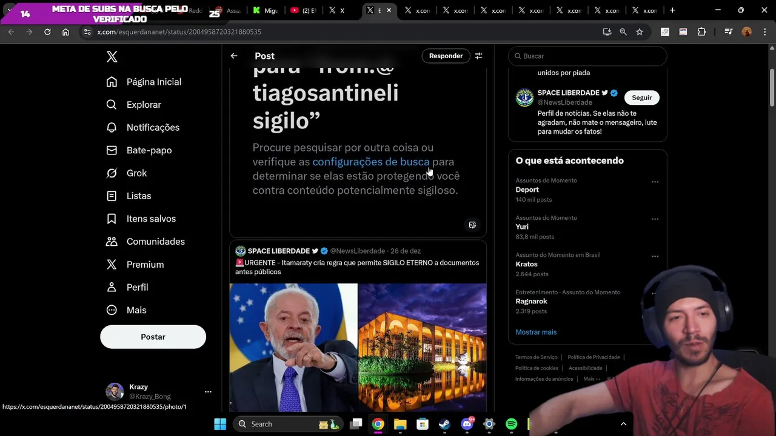Screen dimensions: 776x436
Task: Open the Itamaraty palace photo
Action: click(423, 348)
